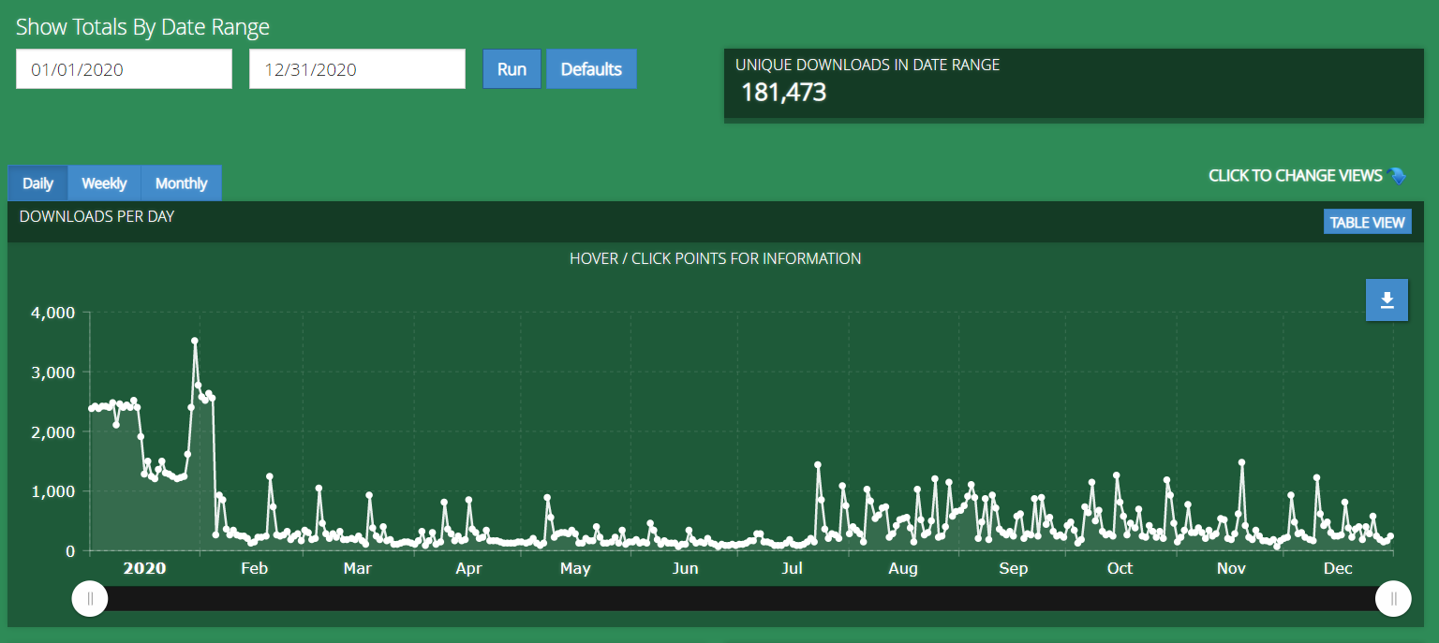Click the left range slider handle
The height and width of the screenshot is (643, 1439).
coord(90,599)
